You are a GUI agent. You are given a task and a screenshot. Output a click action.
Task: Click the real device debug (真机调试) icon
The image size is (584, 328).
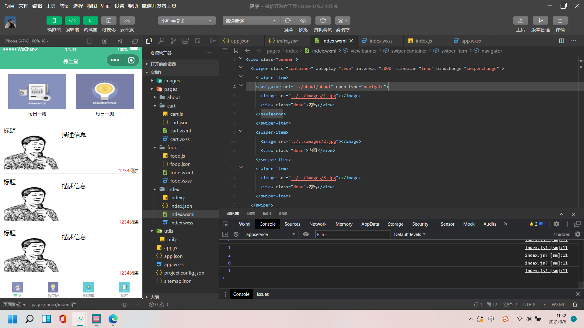click(323, 21)
